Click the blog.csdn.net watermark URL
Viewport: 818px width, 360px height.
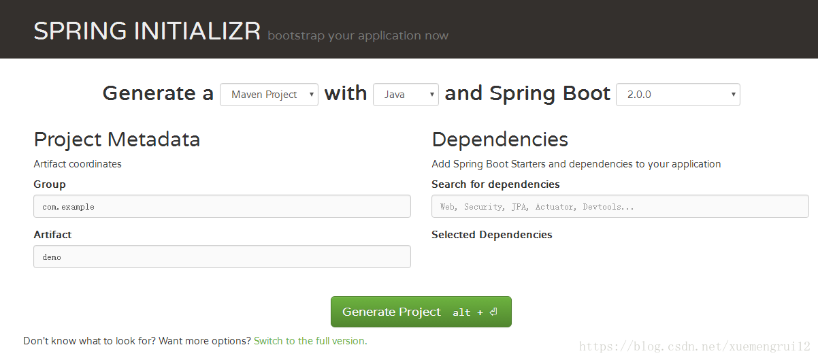click(695, 346)
